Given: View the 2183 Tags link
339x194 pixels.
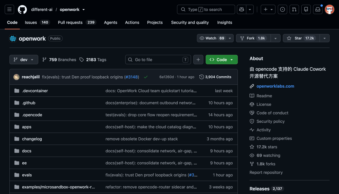Looking at the screenshot, I should pos(93,60).
